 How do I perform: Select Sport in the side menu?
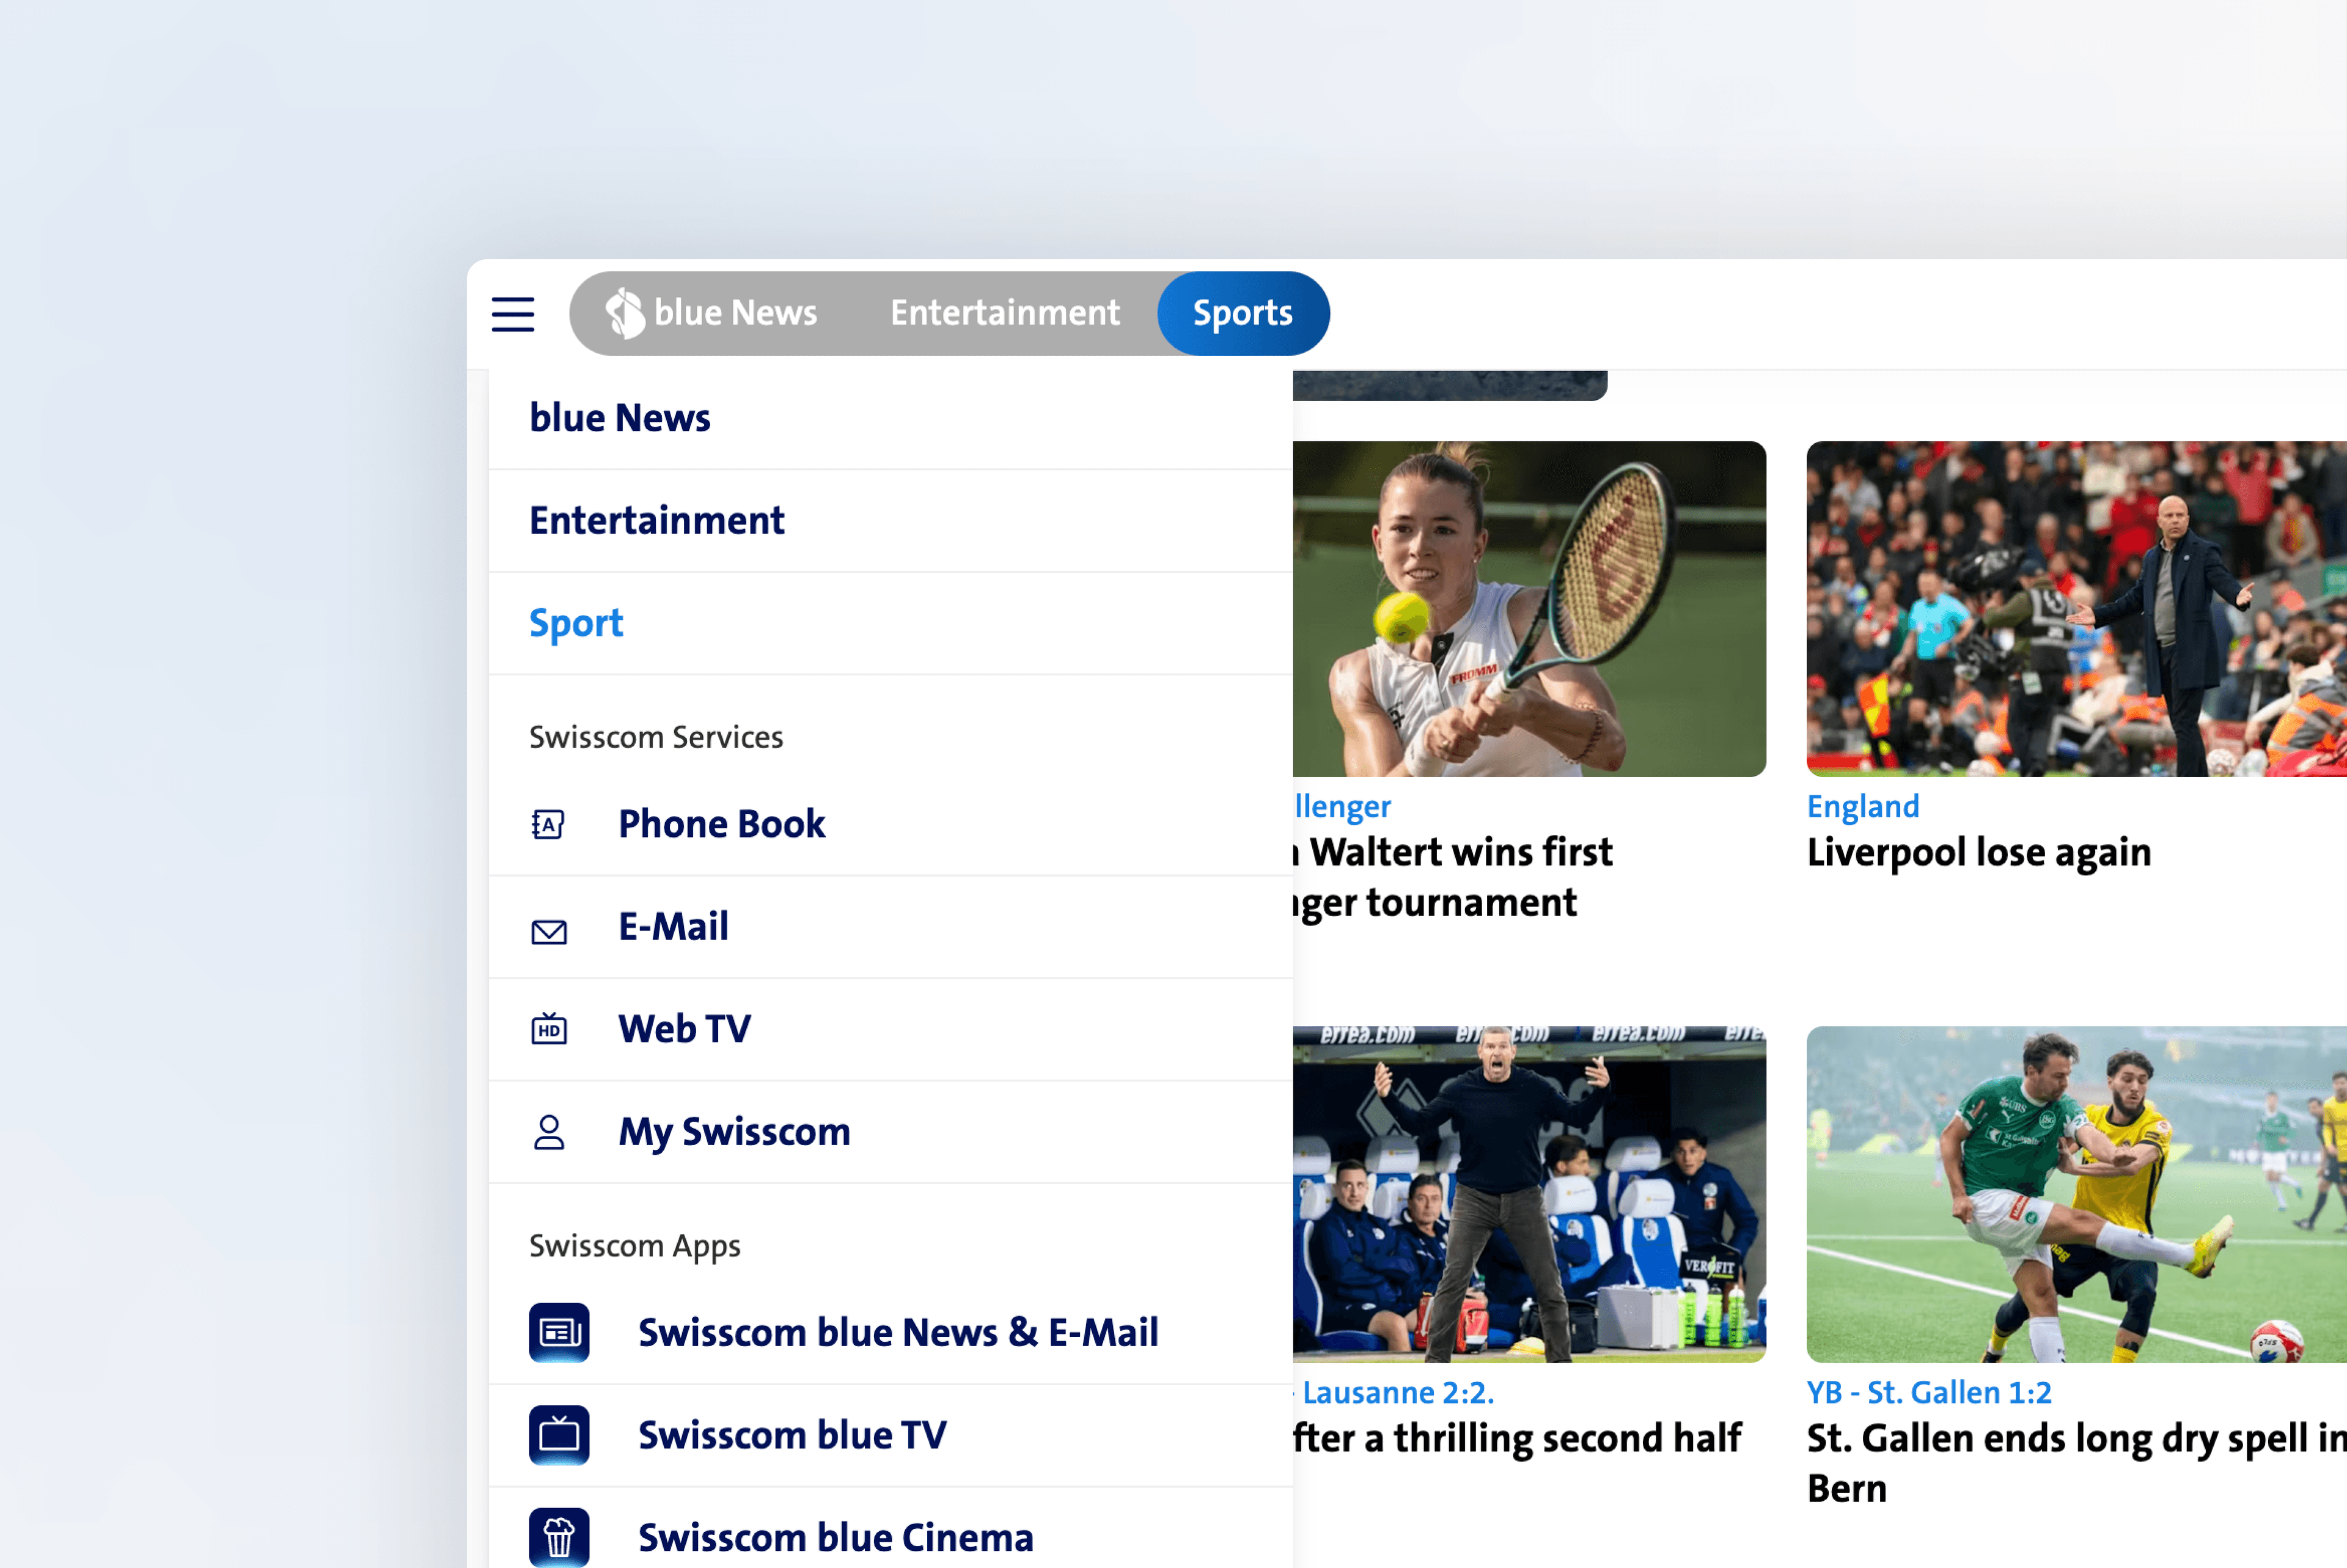[x=891, y=624]
